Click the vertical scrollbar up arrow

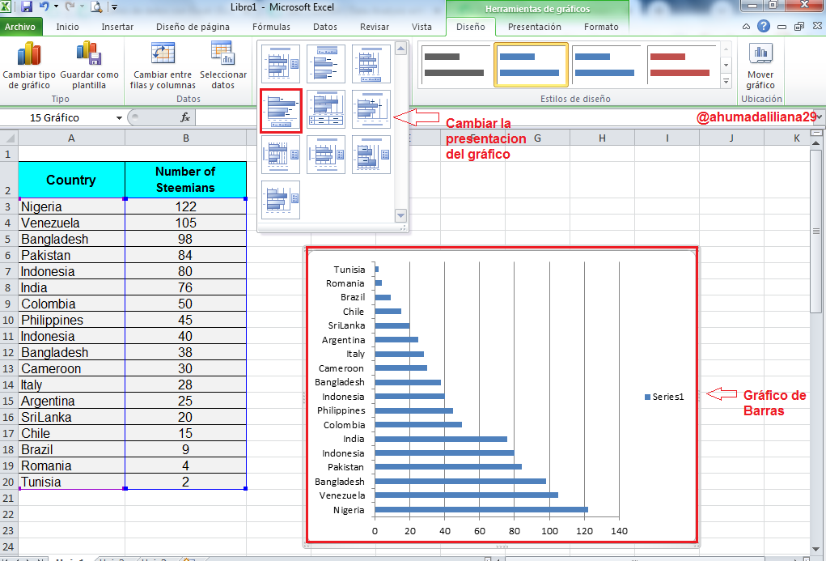coord(816,143)
